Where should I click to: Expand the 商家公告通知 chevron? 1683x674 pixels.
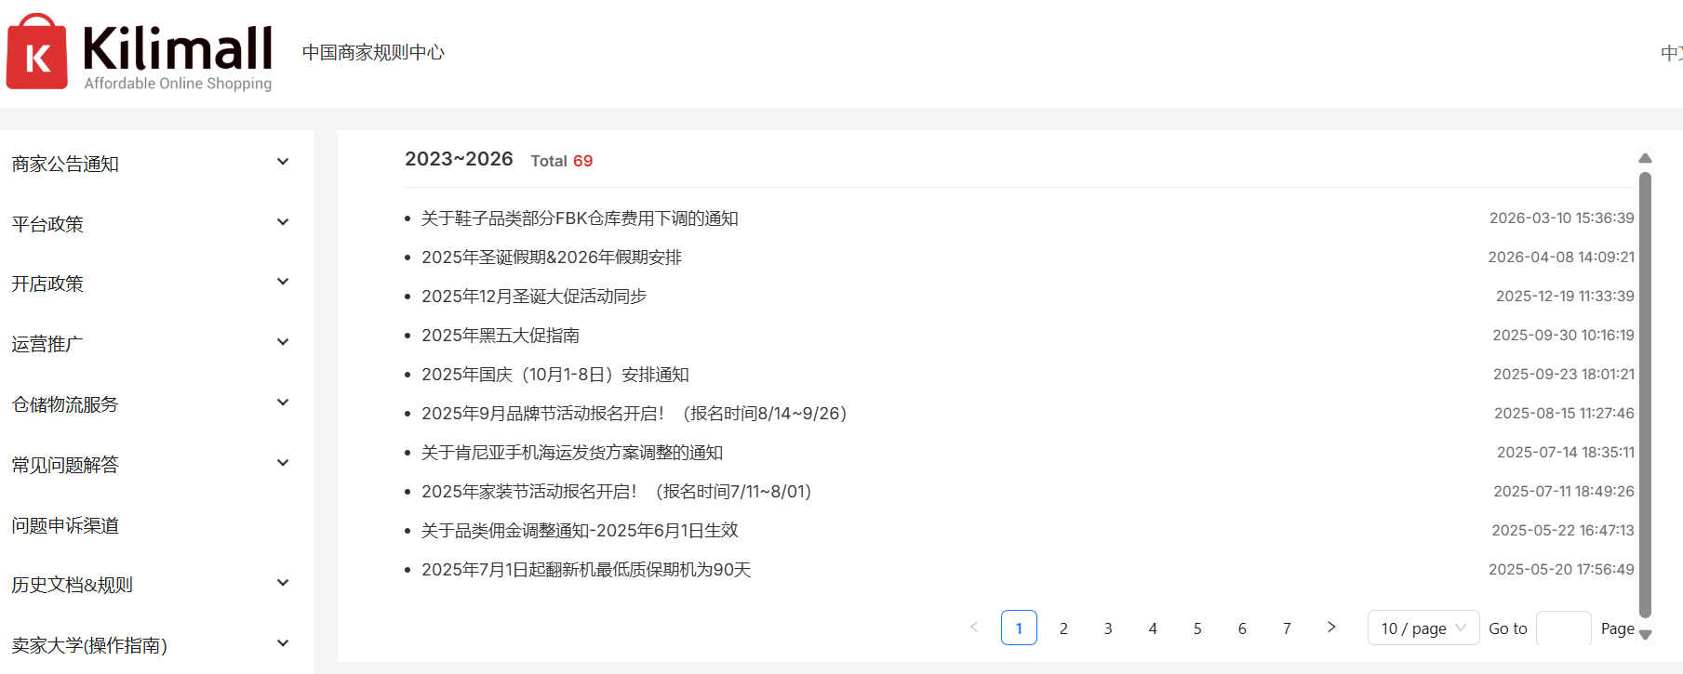(283, 162)
